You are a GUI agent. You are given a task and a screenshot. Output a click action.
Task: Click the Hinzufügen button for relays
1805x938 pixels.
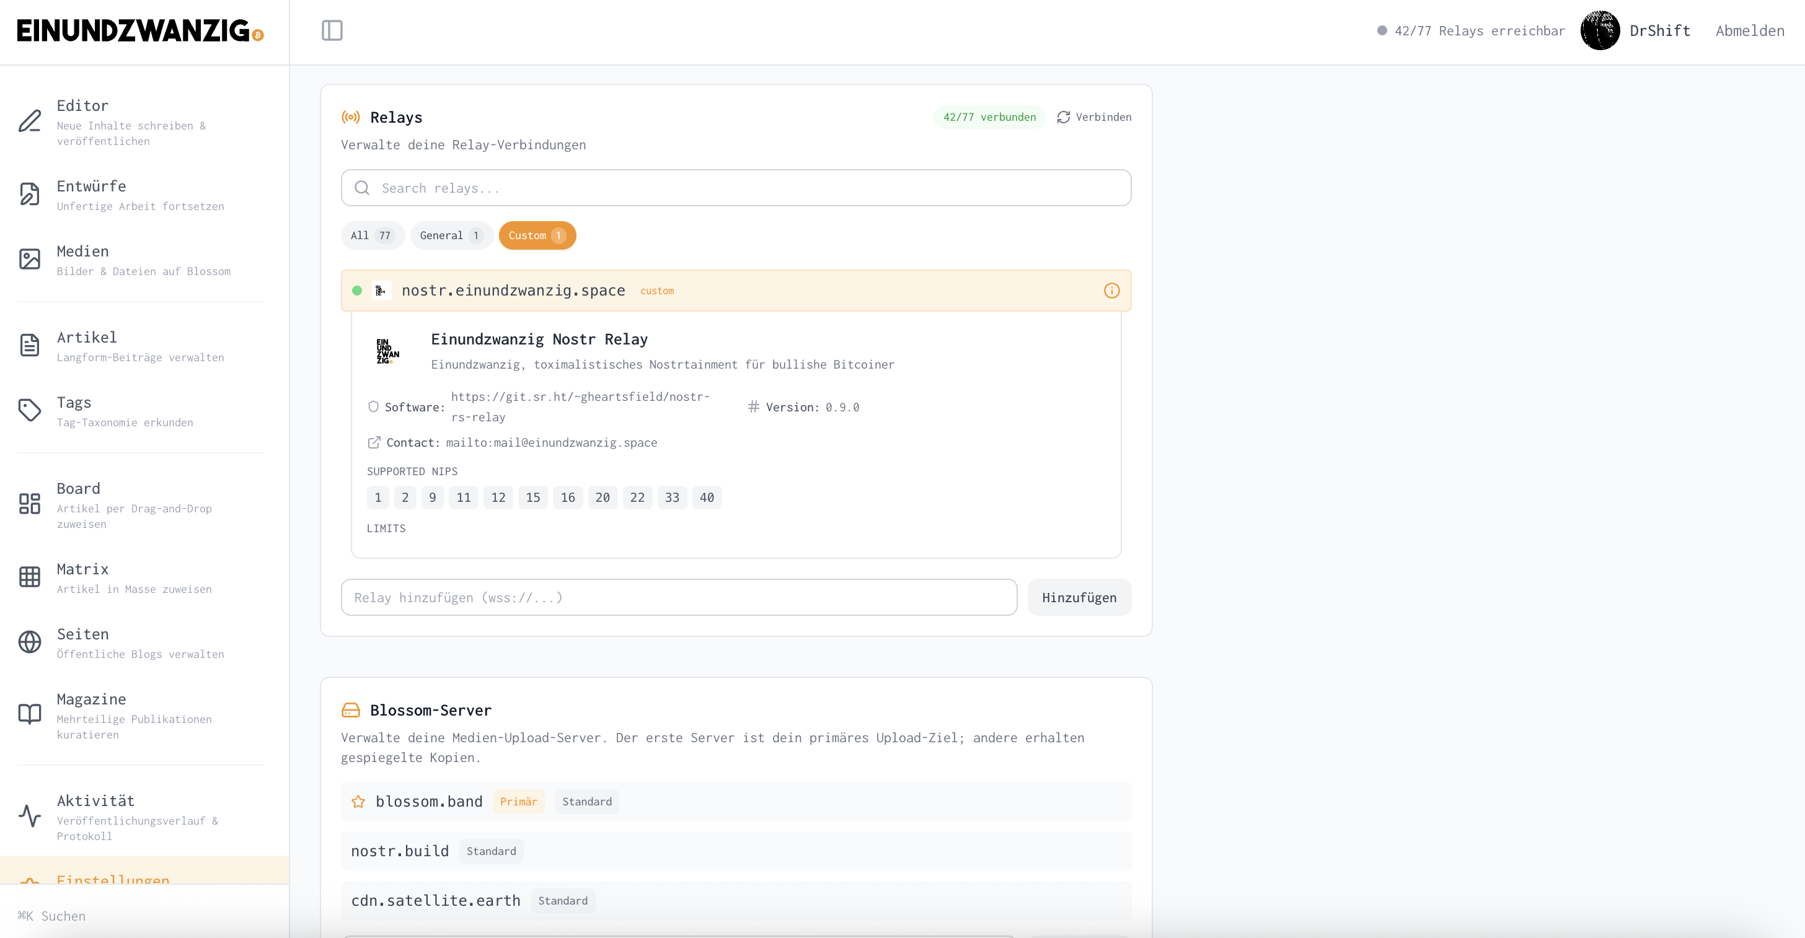(1079, 597)
